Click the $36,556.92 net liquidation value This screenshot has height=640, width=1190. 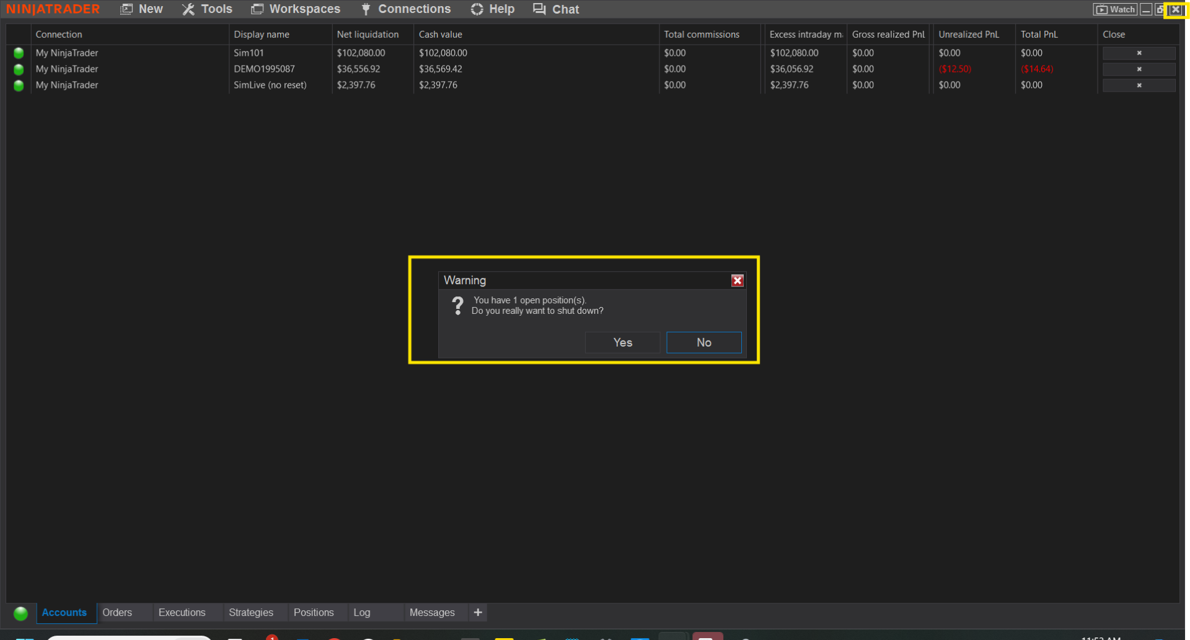pyautogui.click(x=359, y=69)
